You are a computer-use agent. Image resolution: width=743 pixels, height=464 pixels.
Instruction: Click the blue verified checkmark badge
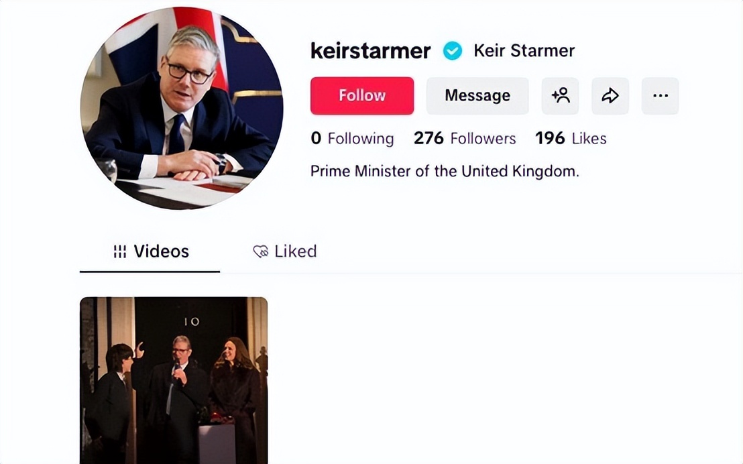[x=453, y=51]
